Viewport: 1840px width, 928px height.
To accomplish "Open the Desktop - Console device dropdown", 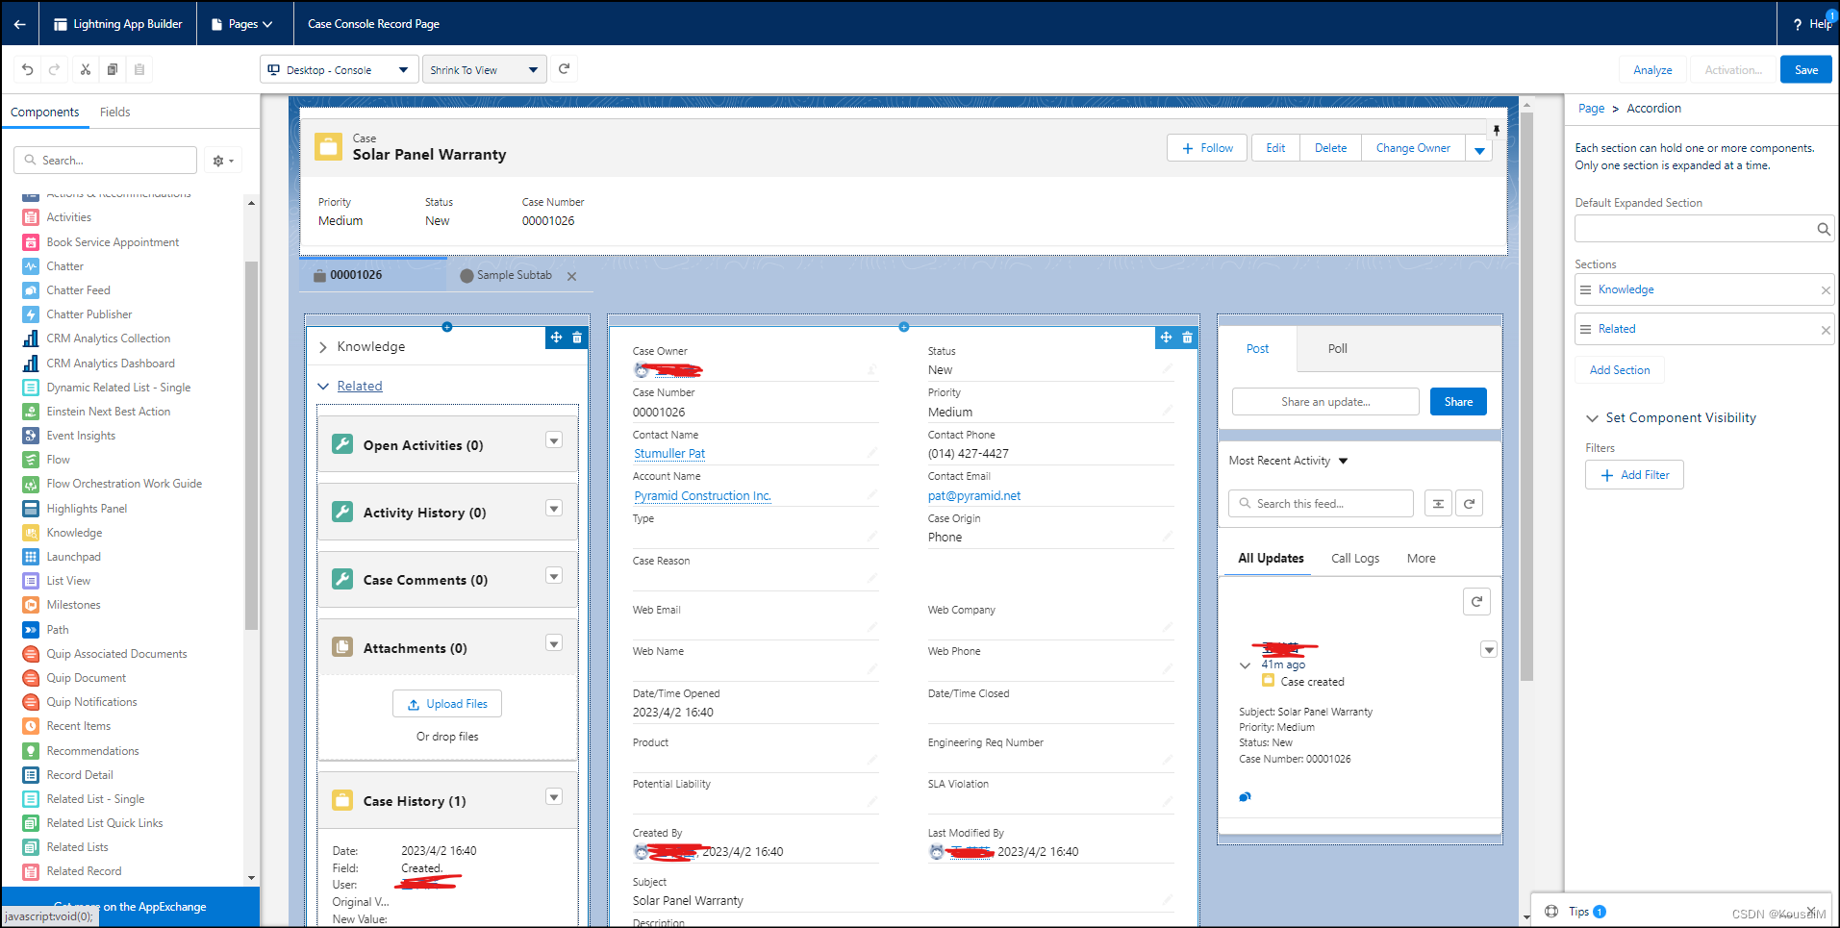I will point(340,70).
